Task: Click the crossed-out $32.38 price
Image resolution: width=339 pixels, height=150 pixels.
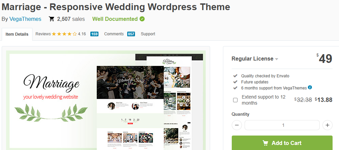Action: tap(303, 100)
